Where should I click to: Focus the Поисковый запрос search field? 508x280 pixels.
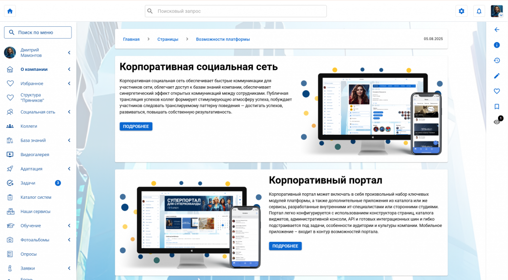click(236, 11)
